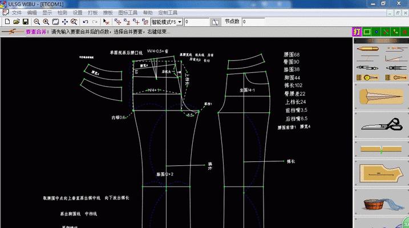Image resolution: width=409 pixels, height=228 pixels.
Task: Select the pattern piece grain line tool
Action: [x=381, y=173]
